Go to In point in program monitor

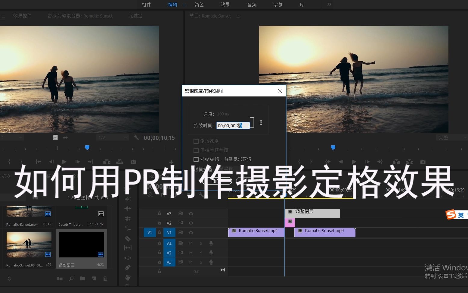click(x=328, y=162)
